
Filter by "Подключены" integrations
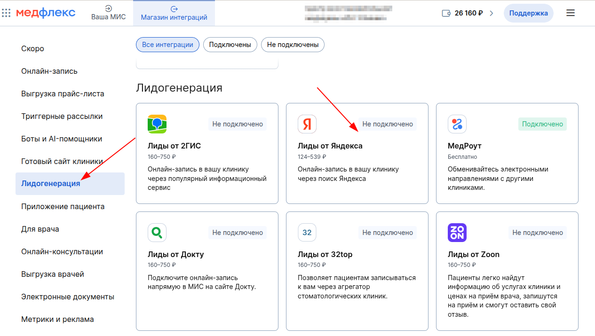230,45
